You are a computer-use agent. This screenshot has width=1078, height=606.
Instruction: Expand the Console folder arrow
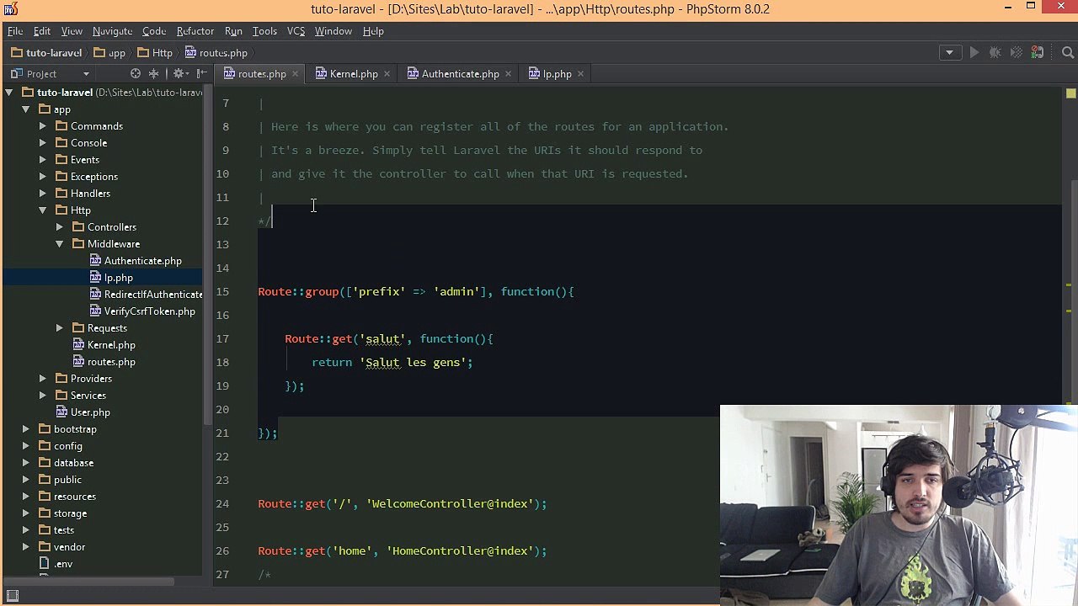pos(43,143)
